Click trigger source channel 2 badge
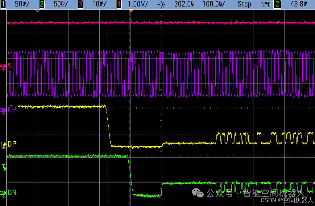Screen dimensions: 315x206 tap(277, 4)
